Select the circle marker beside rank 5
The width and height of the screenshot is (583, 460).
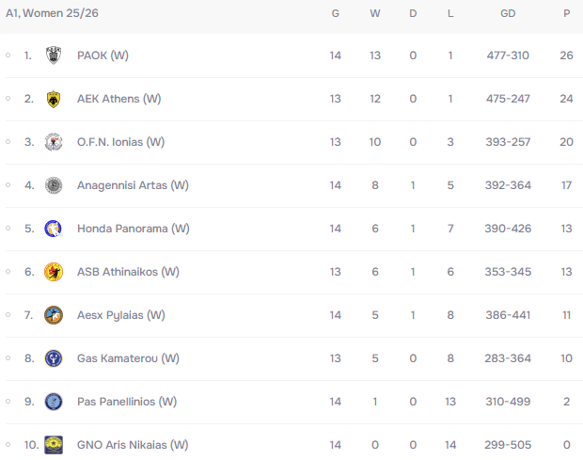pos(8,229)
